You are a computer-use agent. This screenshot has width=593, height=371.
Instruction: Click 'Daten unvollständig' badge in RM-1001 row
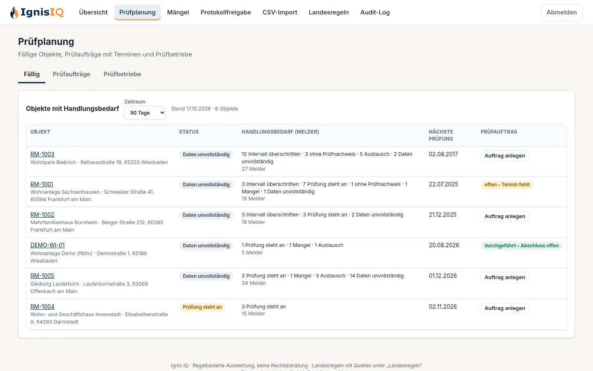pyautogui.click(x=206, y=185)
